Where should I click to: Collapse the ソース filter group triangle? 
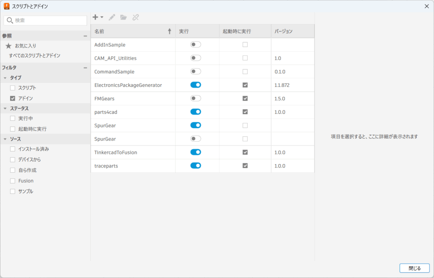(x=5, y=139)
